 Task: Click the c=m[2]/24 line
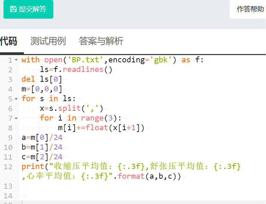pos(42,157)
